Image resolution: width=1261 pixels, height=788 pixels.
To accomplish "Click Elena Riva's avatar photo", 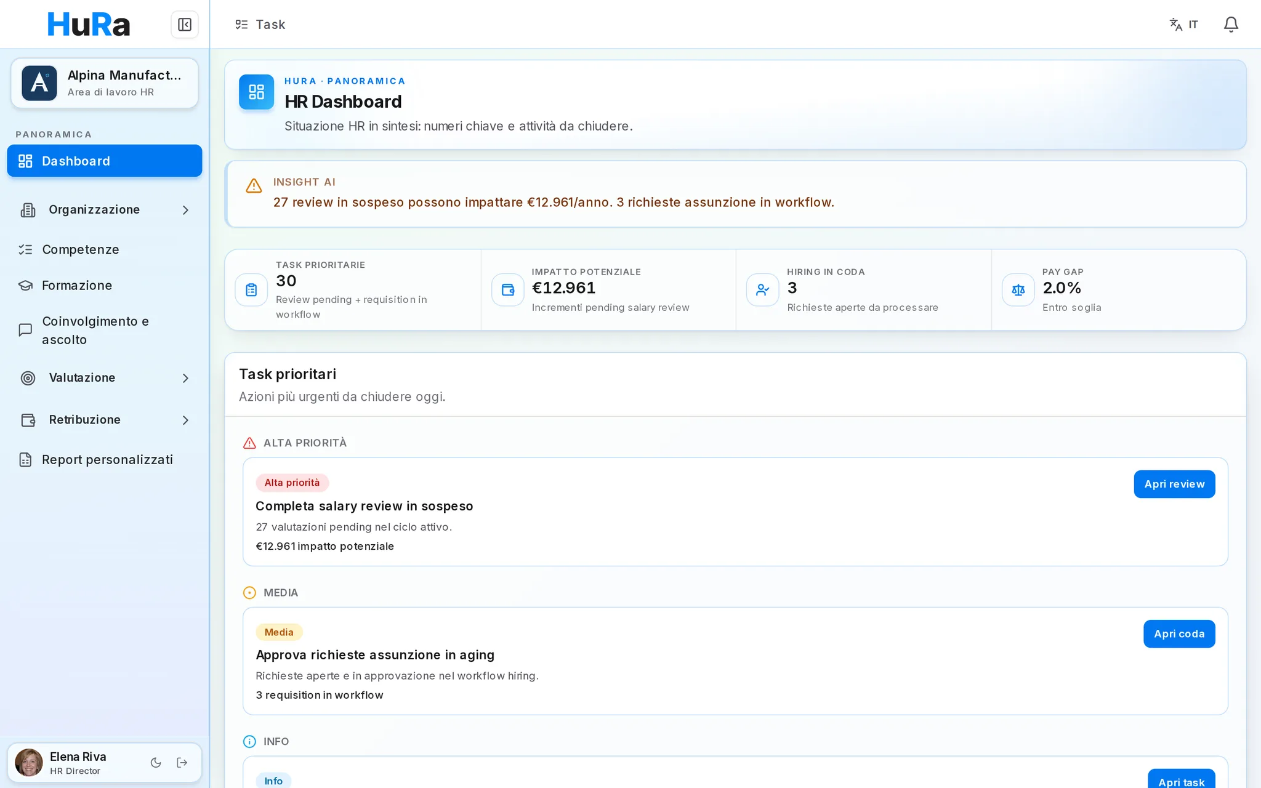I will (x=28, y=763).
